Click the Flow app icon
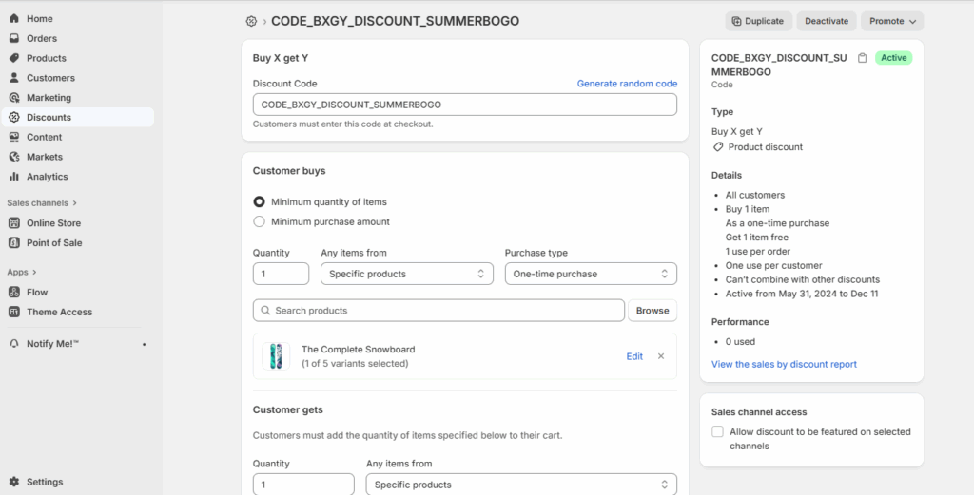This screenshot has width=974, height=495. click(x=14, y=293)
